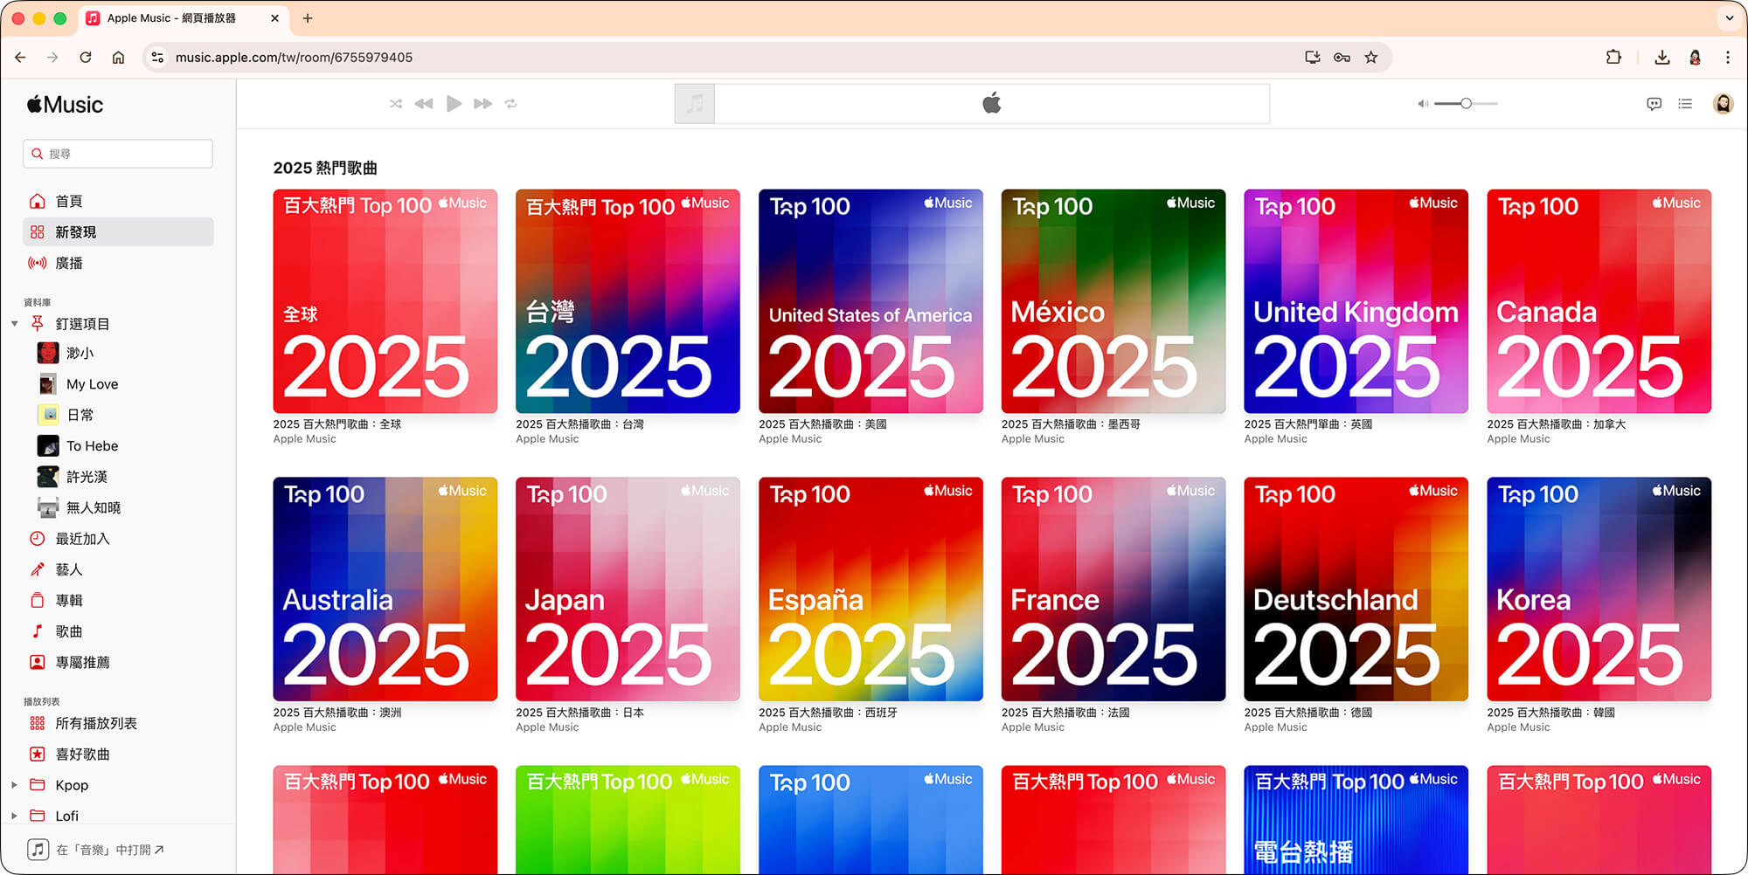Open the play queue list icon
This screenshot has width=1748, height=875.
tap(1686, 103)
